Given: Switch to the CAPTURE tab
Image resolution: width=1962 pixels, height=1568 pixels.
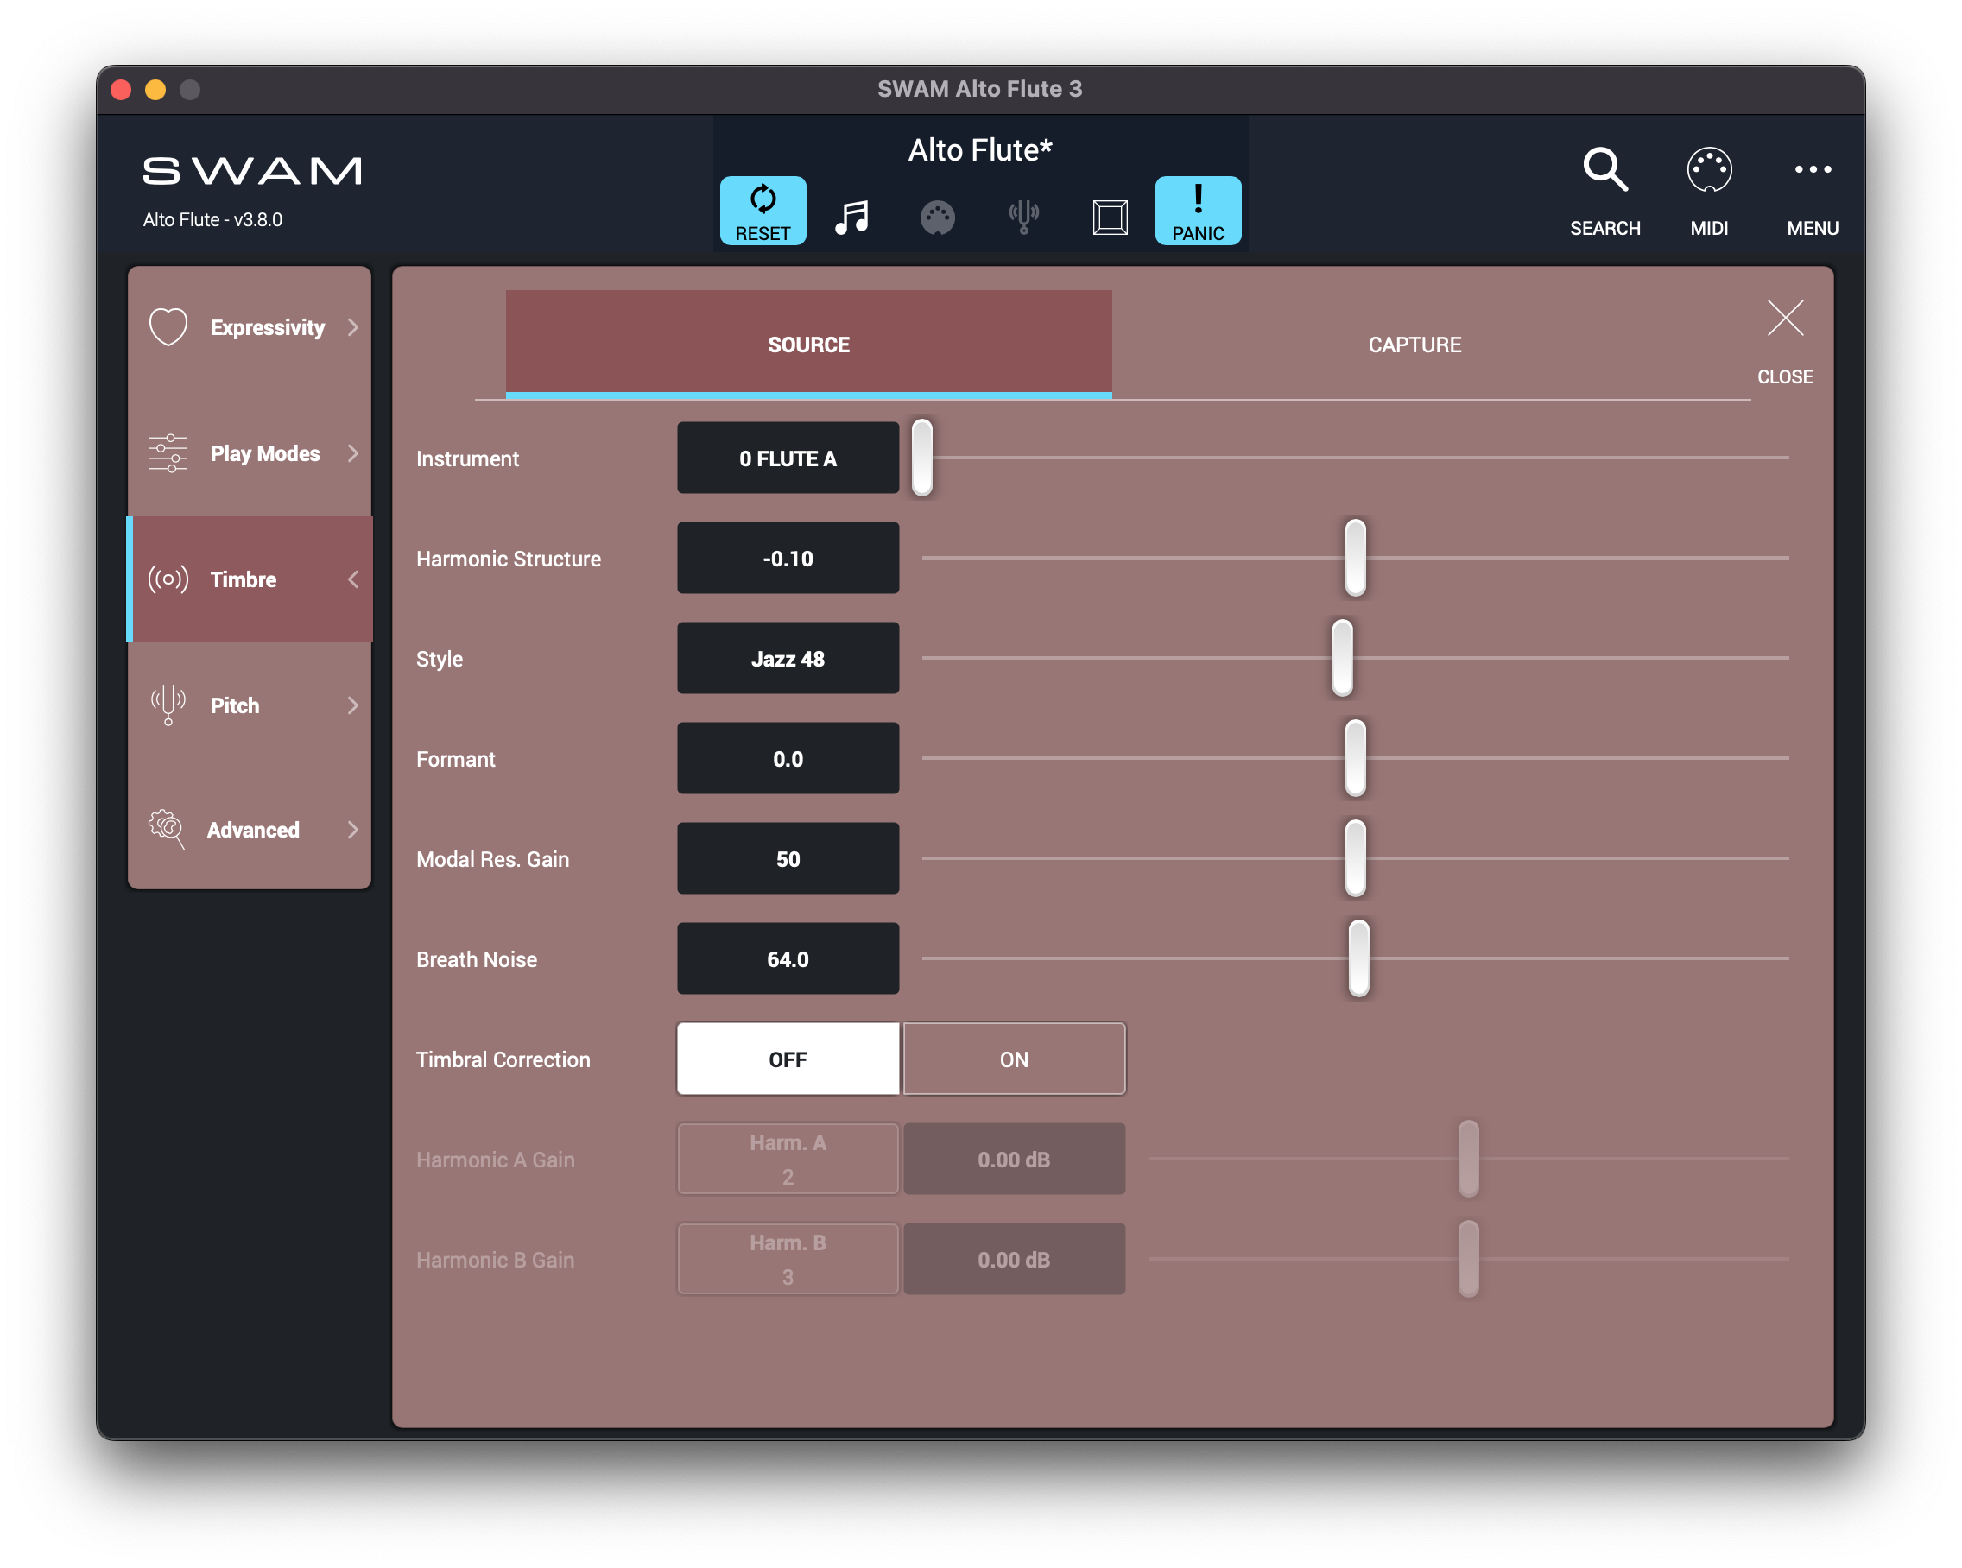Looking at the screenshot, I should point(1415,345).
